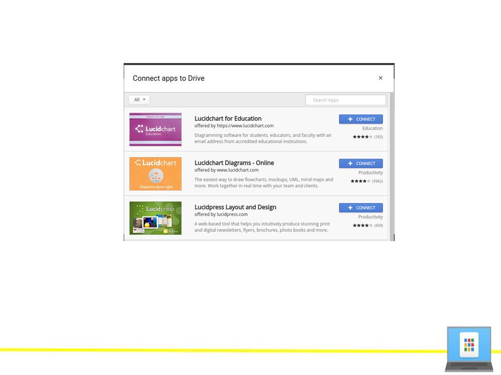Click 'offered by https://www.lucidchart.com' text
501x375 pixels.
coord(234,126)
